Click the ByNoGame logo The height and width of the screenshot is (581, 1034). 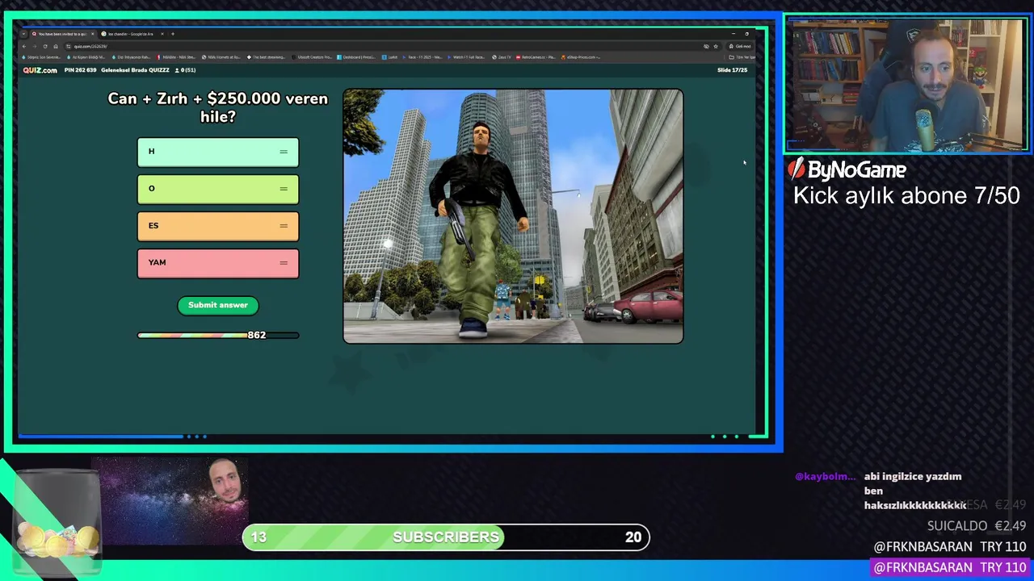pos(847,169)
